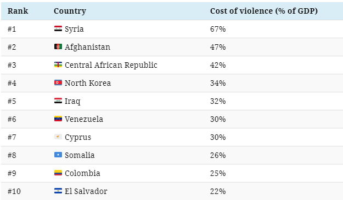Select the Venezuela country name
This screenshot has width=343, height=200.
click(84, 119)
